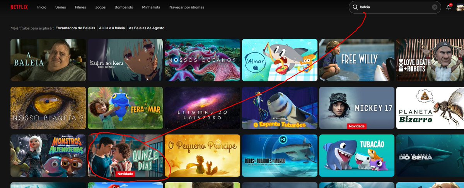Open the Bombando menu item
The height and width of the screenshot is (188, 464).
(124, 7)
